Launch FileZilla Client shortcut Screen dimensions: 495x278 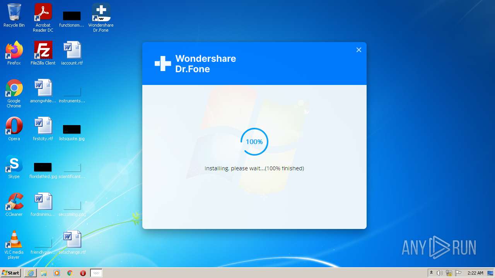[x=43, y=53]
